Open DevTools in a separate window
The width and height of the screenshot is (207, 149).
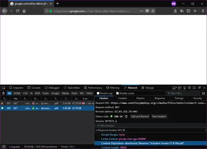pyautogui.click(x=199, y=88)
